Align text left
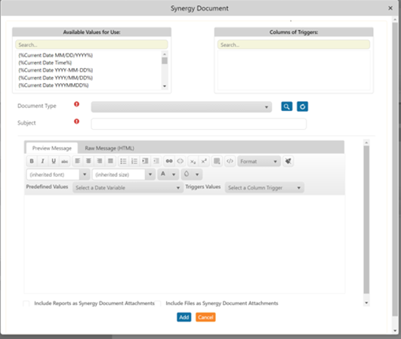This screenshot has height=339, width=401. [x=78, y=161]
